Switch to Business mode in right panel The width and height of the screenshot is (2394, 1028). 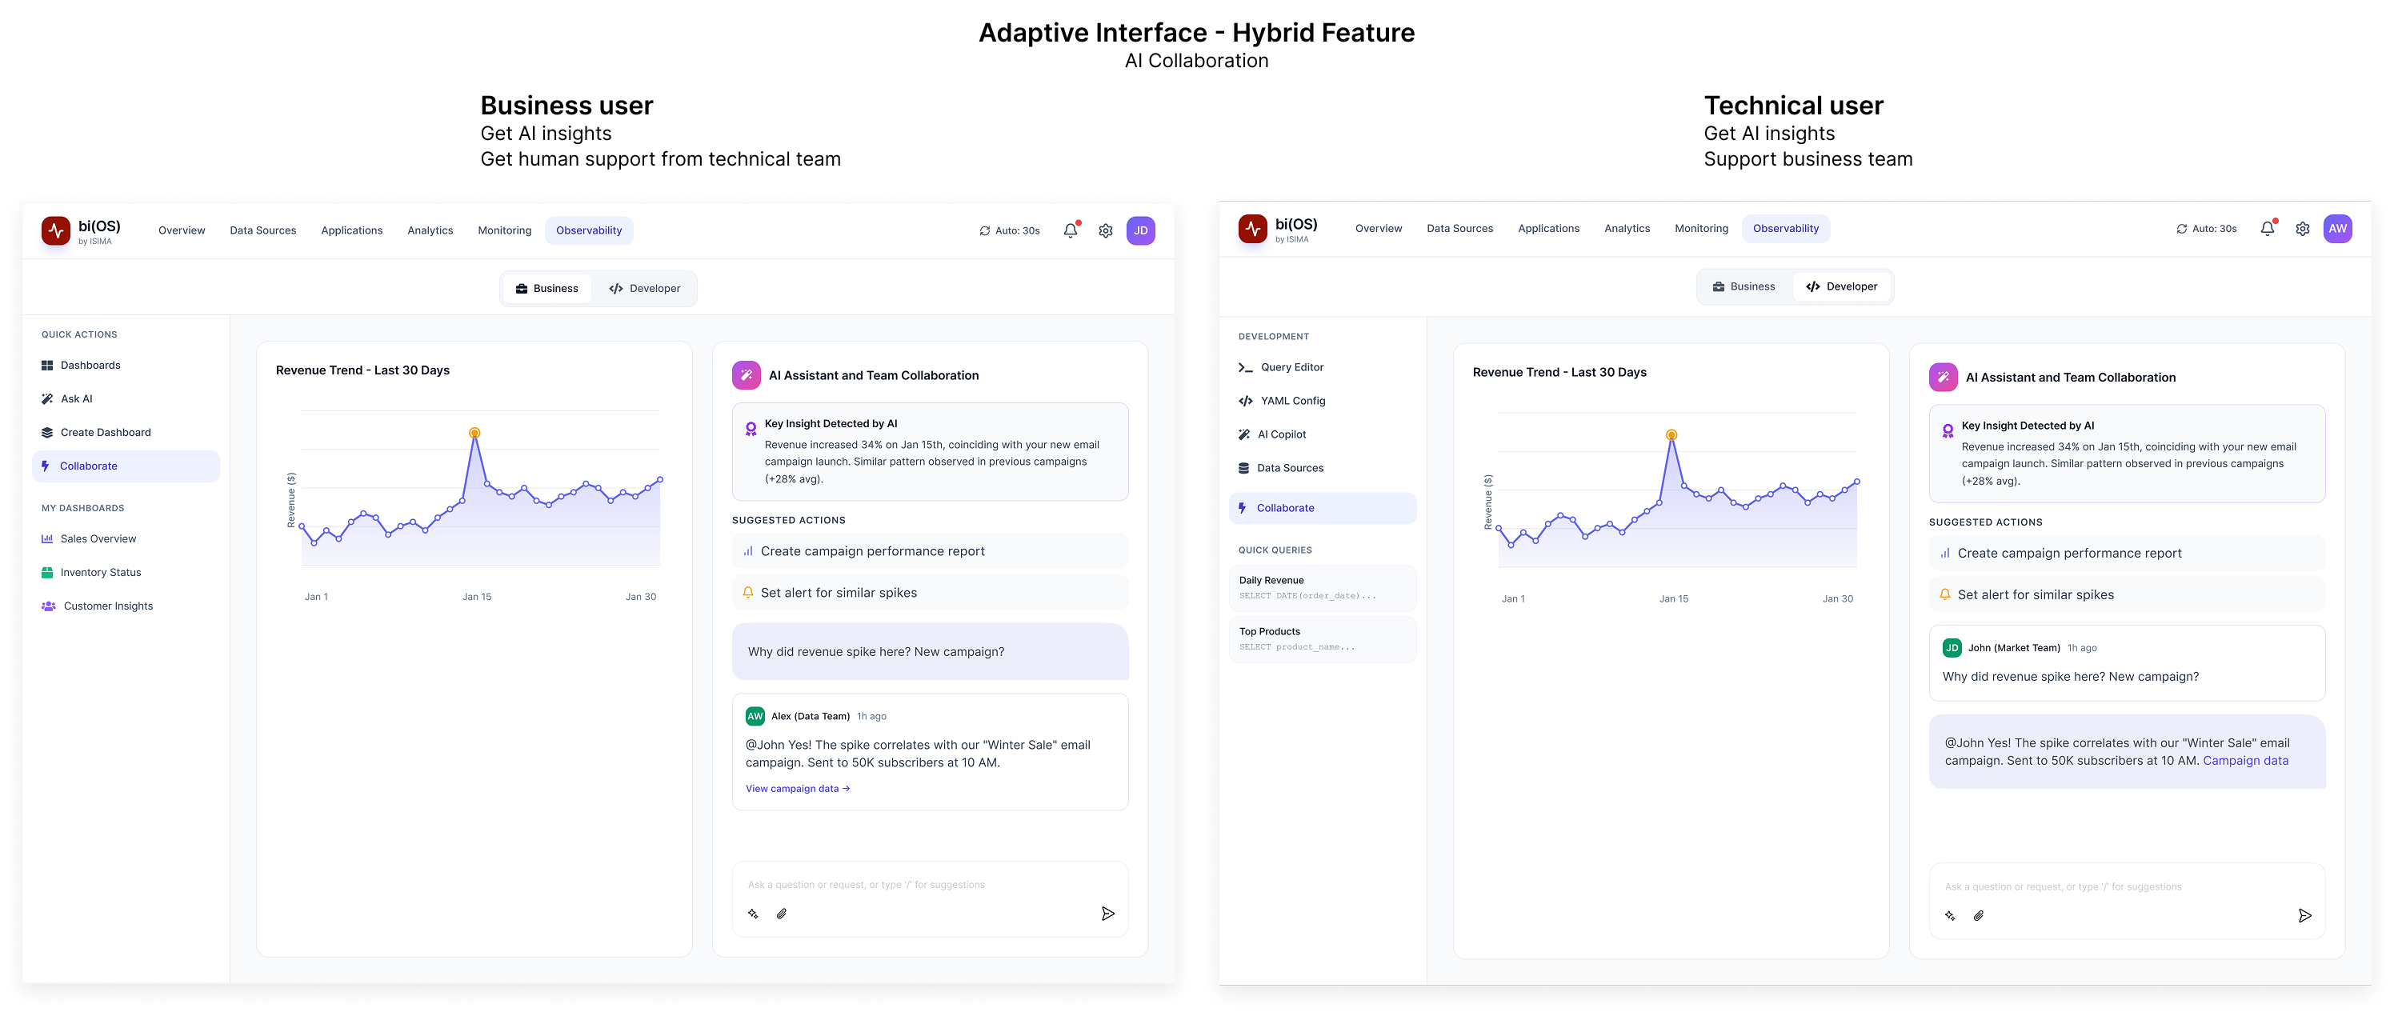pyautogui.click(x=1743, y=286)
